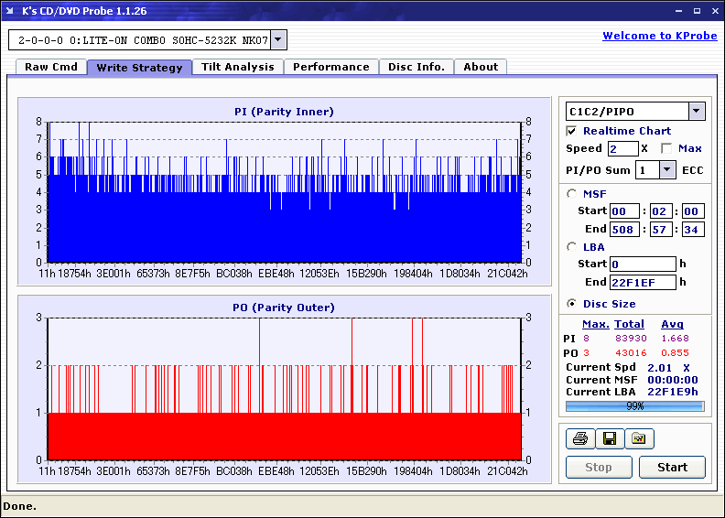Disable the Realtime Chart checkbox
The image size is (725, 518).
(572, 131)
